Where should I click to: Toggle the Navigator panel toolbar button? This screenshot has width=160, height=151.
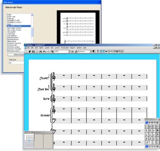[101, 51]
